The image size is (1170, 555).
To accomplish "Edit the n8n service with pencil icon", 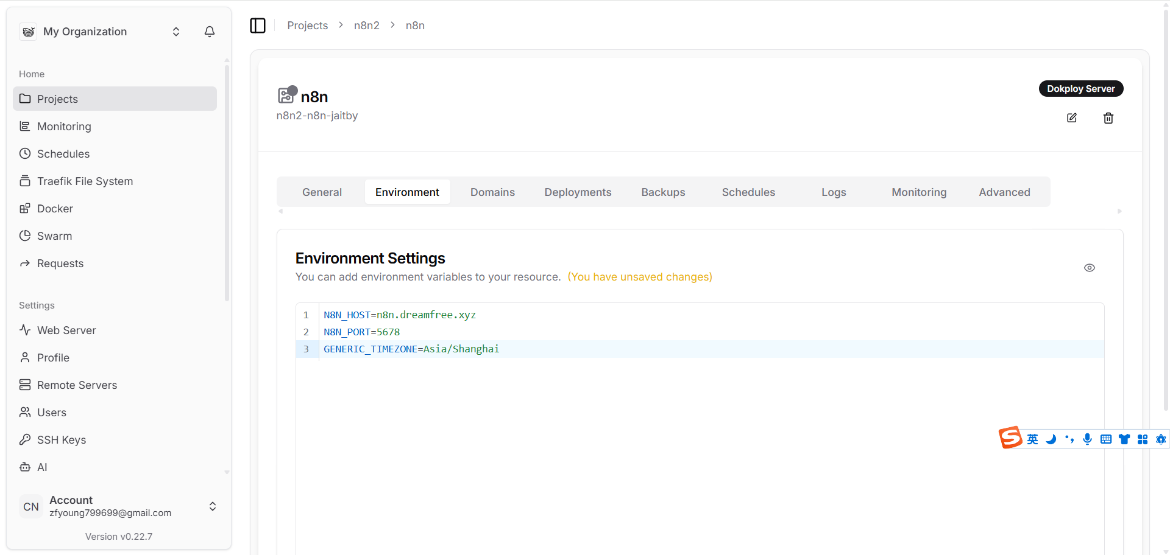I will tap(1072, 118).
